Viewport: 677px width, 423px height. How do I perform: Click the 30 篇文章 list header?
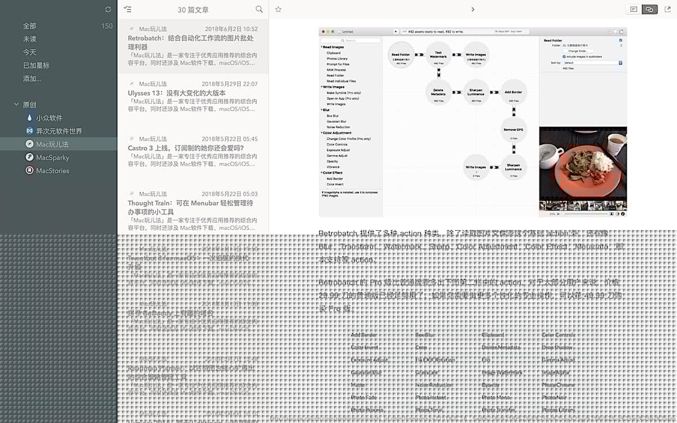pyautogui.click(x=193, y=10)
